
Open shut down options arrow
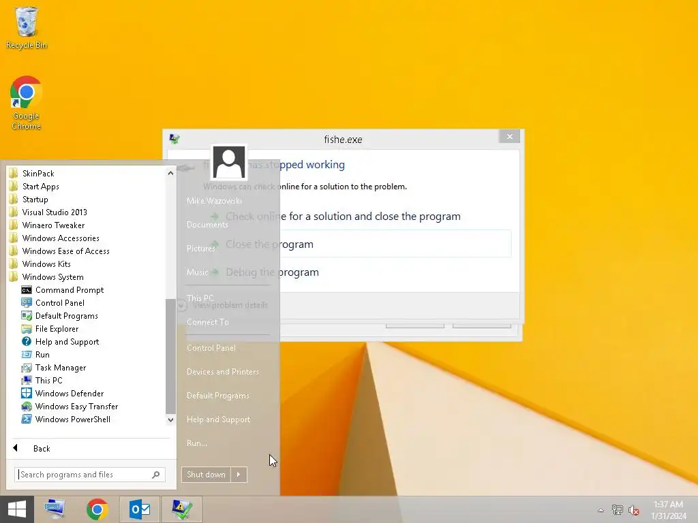click(239, 475)
